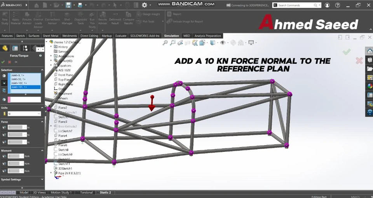Switch to the Weldments tab

70,36
